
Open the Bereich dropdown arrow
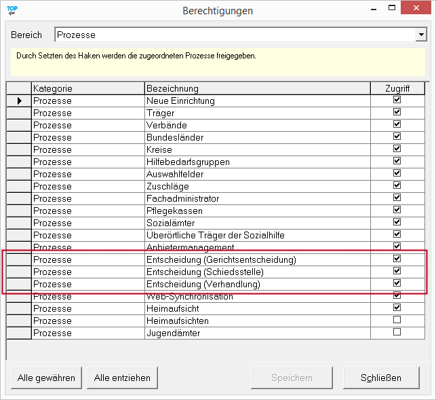pyautogui.click(x=420, y=35)
